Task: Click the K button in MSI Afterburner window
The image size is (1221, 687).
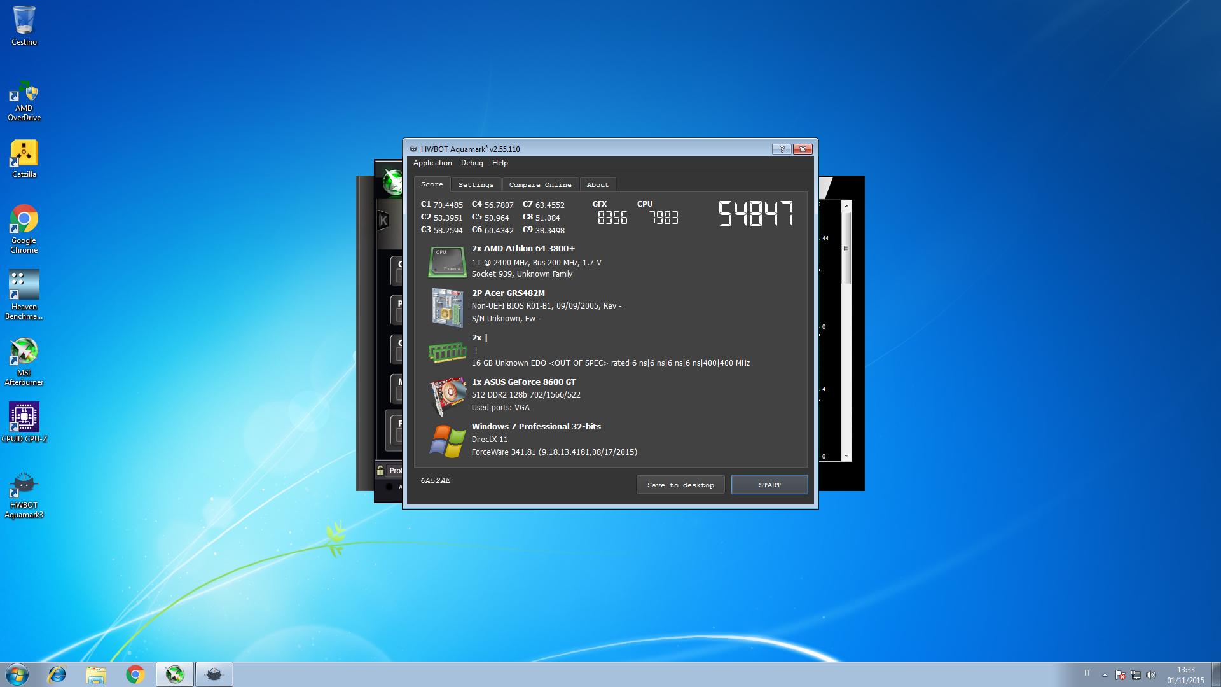Action: (383, 221)
